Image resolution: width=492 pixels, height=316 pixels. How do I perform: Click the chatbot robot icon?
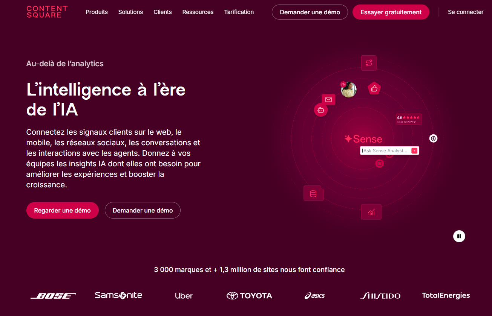321,110
